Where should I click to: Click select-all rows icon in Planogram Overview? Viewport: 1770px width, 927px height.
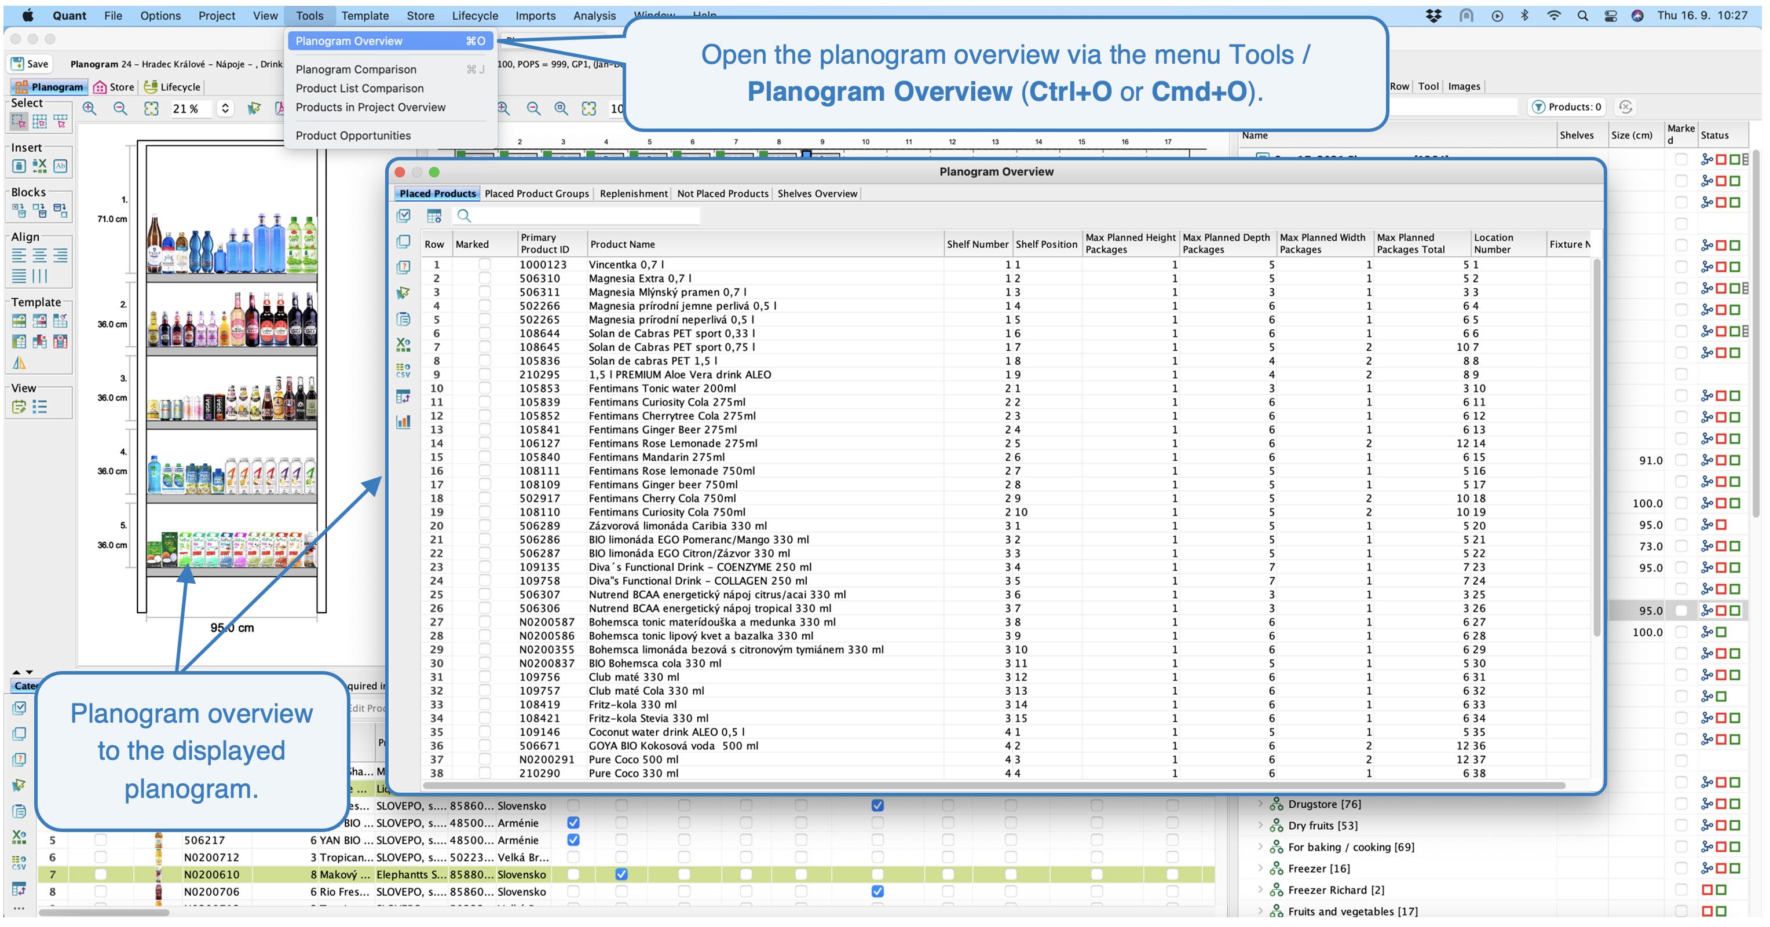pyautogui.click(x=404, y=215)
